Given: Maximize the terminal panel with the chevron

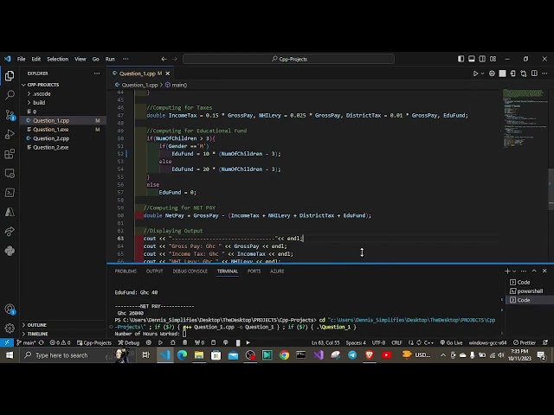Looking at the screenshot, I should pyautogui.click(x=534, y=271).
